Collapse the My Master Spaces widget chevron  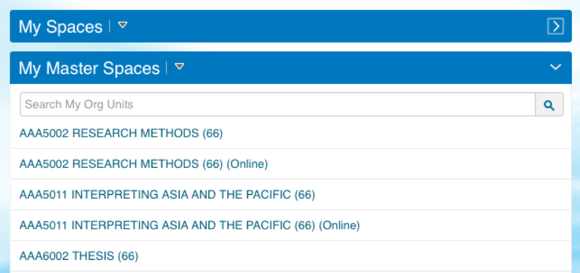click(555, 67)
